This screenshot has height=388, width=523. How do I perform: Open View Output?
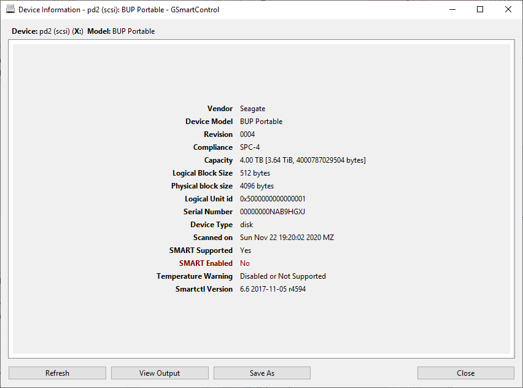tap(160, 373)
